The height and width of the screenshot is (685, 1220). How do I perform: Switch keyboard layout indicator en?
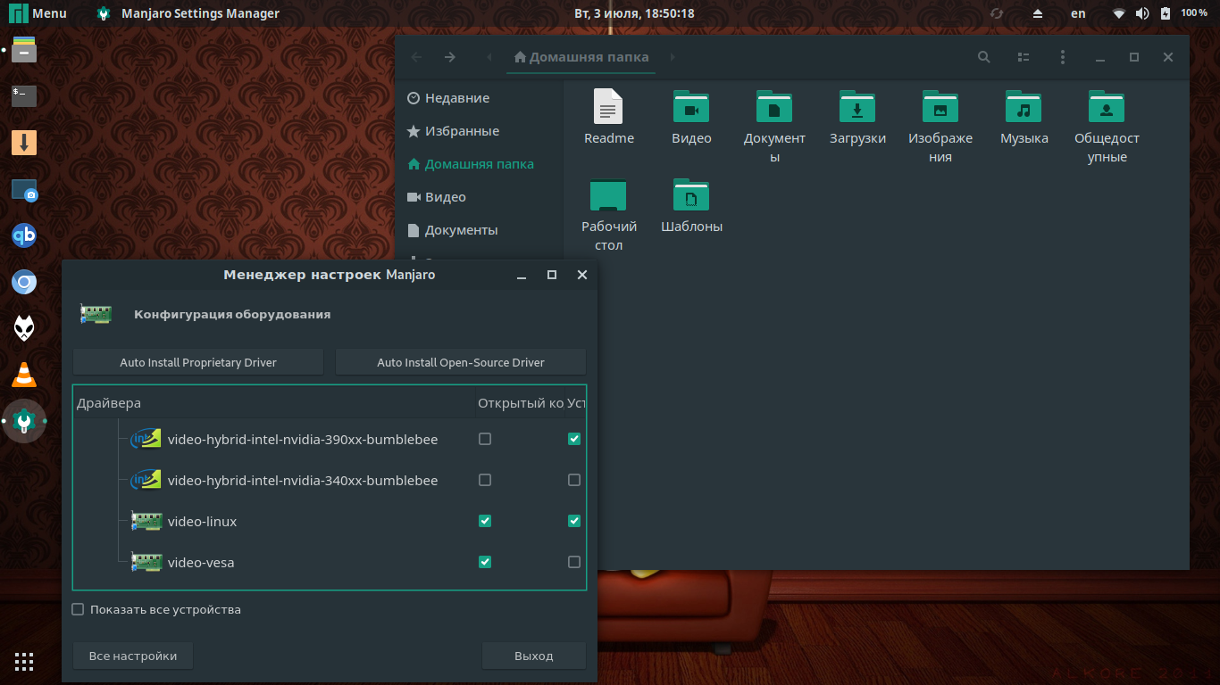(x=1078, y=13)
